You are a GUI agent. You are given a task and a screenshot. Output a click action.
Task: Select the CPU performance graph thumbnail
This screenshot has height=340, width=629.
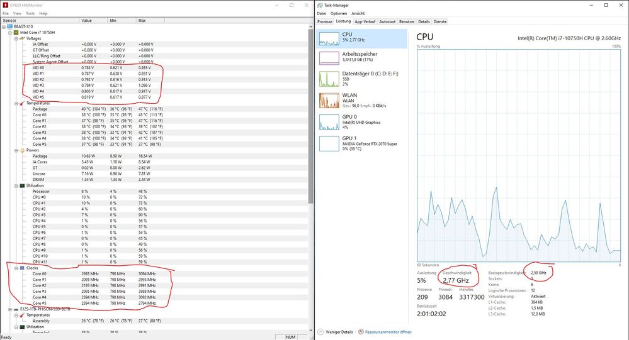pos(329,38)
